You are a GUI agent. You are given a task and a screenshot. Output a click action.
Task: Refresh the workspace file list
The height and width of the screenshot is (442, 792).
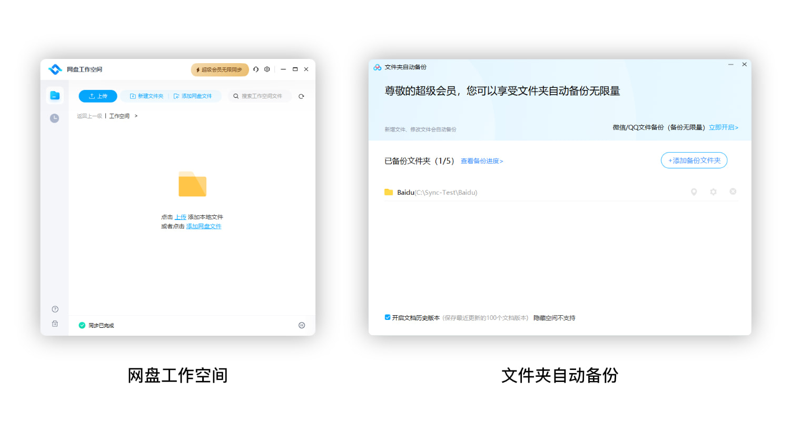(x=301, y=96)
